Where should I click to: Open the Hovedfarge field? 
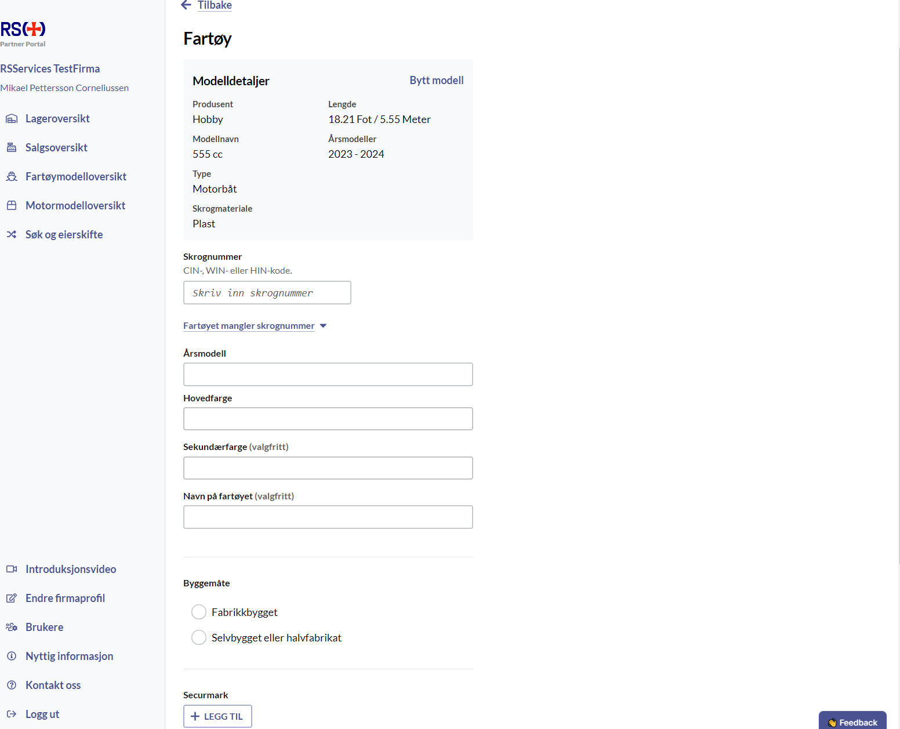click(x=328, y=419)
